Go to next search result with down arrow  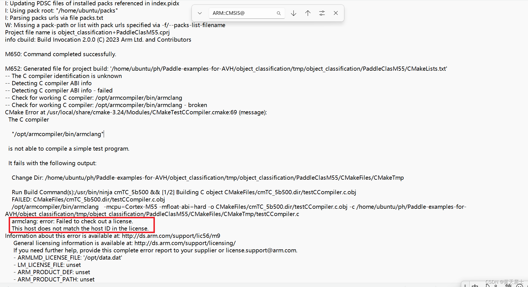pyautogui.click(x=293, y=13)
